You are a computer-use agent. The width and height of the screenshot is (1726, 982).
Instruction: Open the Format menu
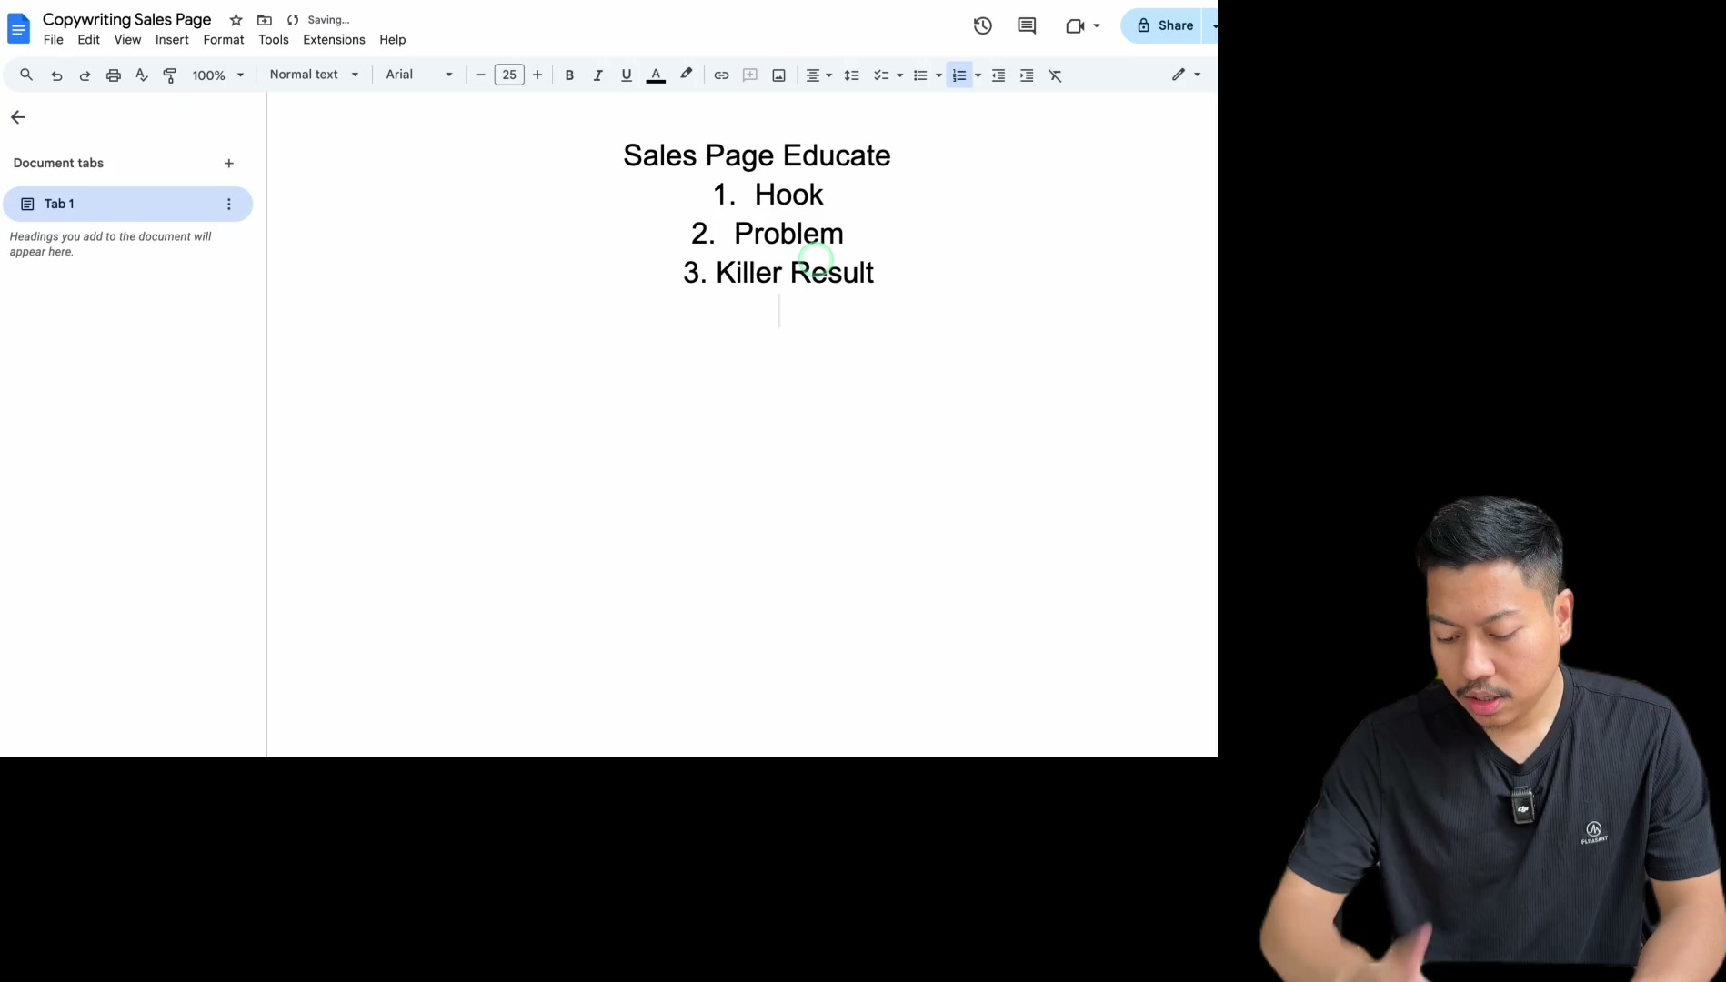tap(224, 40)
